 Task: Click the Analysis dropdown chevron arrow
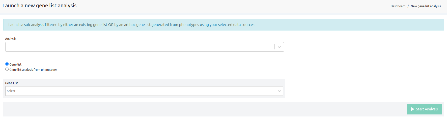(279, 47)
